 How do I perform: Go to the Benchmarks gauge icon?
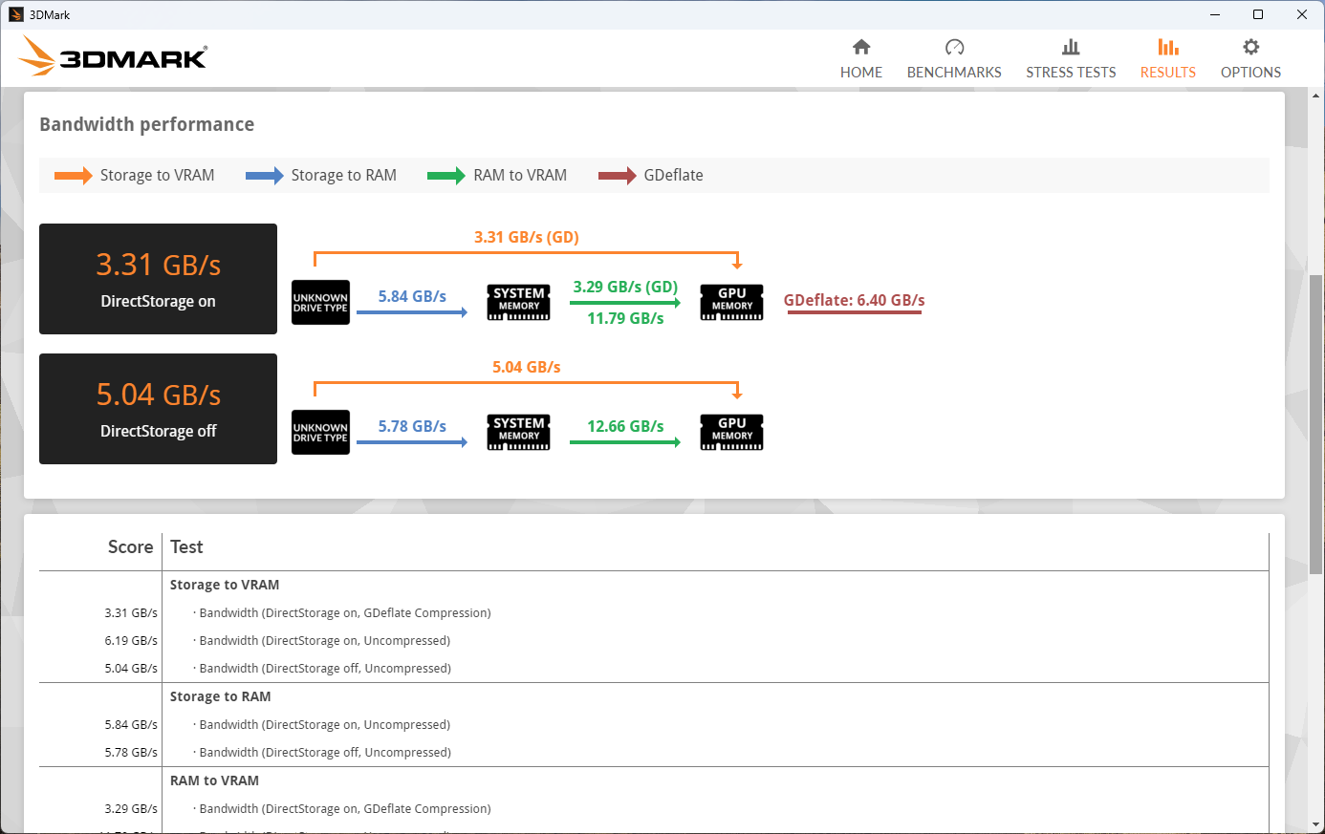tap(953, 48)
